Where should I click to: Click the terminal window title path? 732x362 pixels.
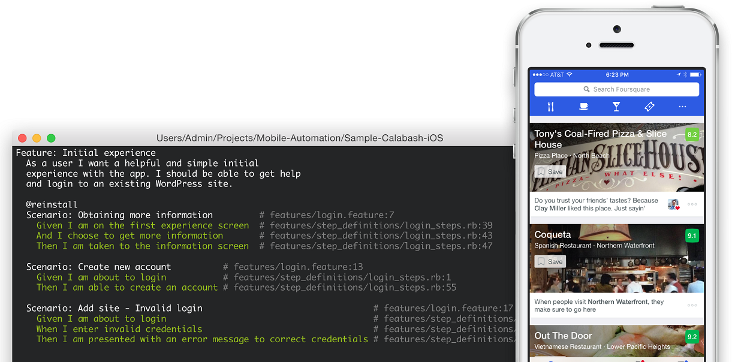300,138
